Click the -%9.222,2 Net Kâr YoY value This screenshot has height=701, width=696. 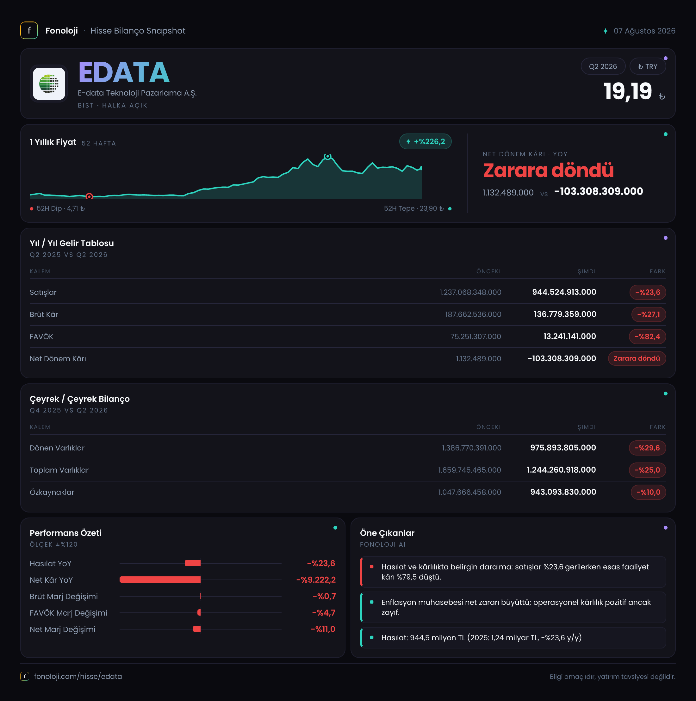316,580
